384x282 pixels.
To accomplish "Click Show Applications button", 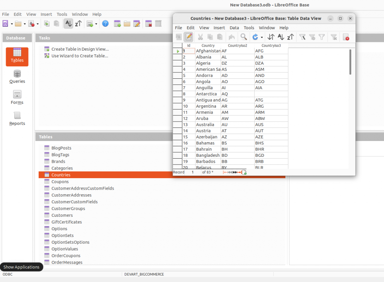I will pos(21,267).
